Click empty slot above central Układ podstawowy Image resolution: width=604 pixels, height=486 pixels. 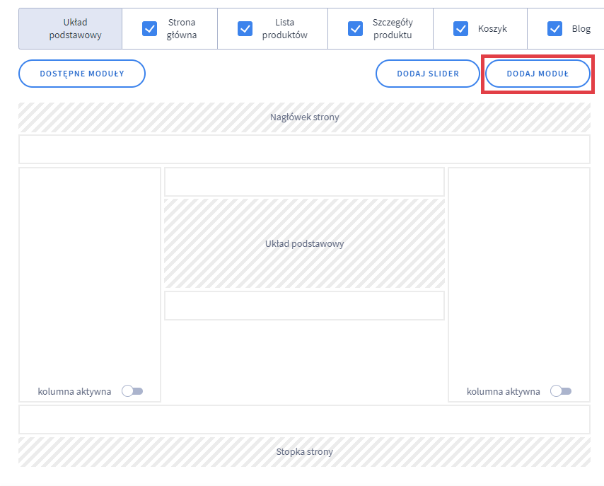[x=304, y=182]
